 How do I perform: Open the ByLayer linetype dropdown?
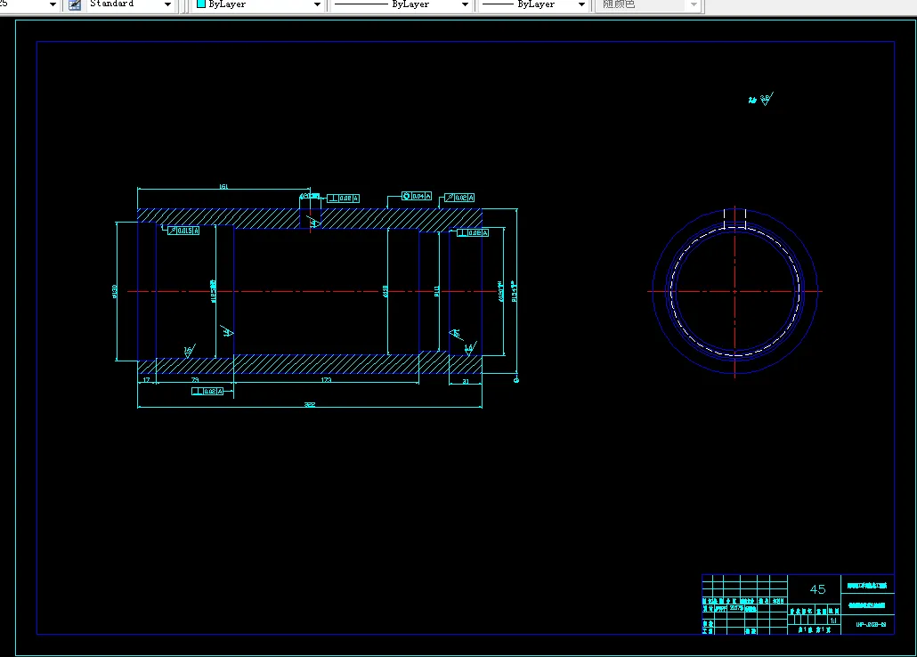(465, 4)
